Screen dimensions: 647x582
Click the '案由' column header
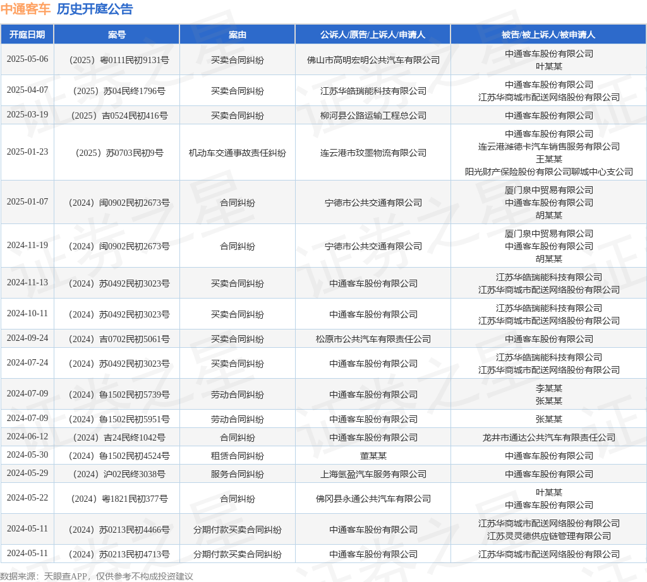click(x=238, y=35)
